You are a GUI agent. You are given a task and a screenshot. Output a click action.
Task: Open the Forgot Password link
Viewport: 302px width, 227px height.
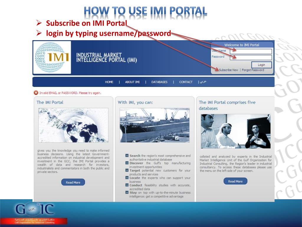(x=253, y=70)
